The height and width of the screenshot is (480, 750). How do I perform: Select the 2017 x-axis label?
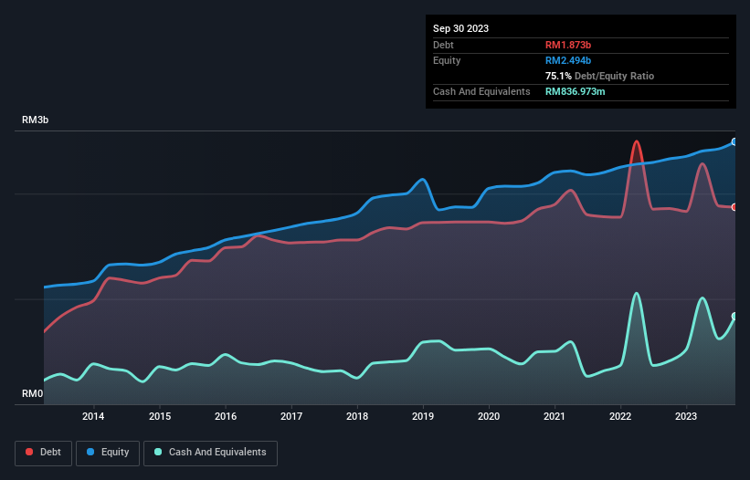(x=291, y=416)
